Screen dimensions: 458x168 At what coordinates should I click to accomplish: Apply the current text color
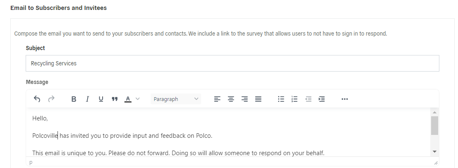(x=128, y=99)
